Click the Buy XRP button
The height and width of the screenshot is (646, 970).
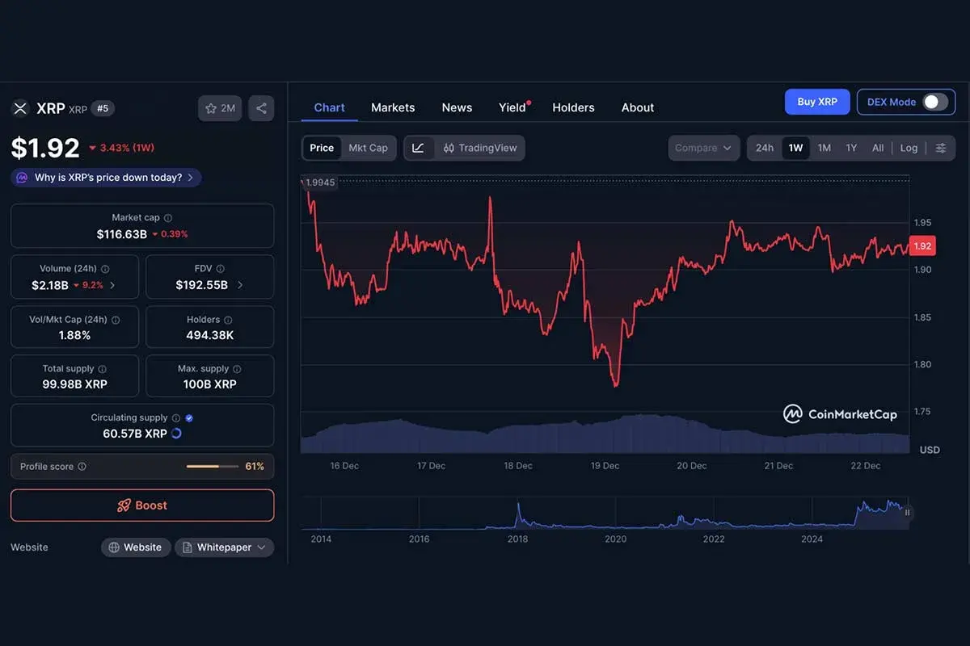click(x=816, y=102)
